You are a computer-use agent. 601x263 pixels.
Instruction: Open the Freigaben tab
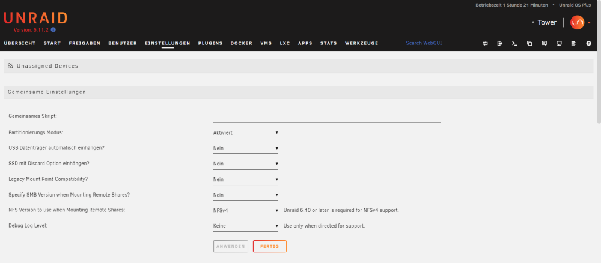click(85, 43)
